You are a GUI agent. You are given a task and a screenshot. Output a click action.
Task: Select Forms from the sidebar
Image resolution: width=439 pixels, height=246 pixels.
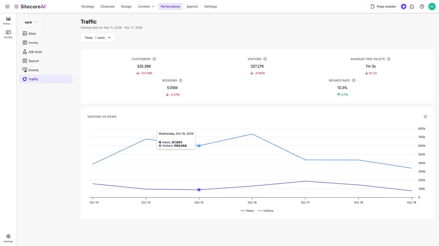(33, 42)
